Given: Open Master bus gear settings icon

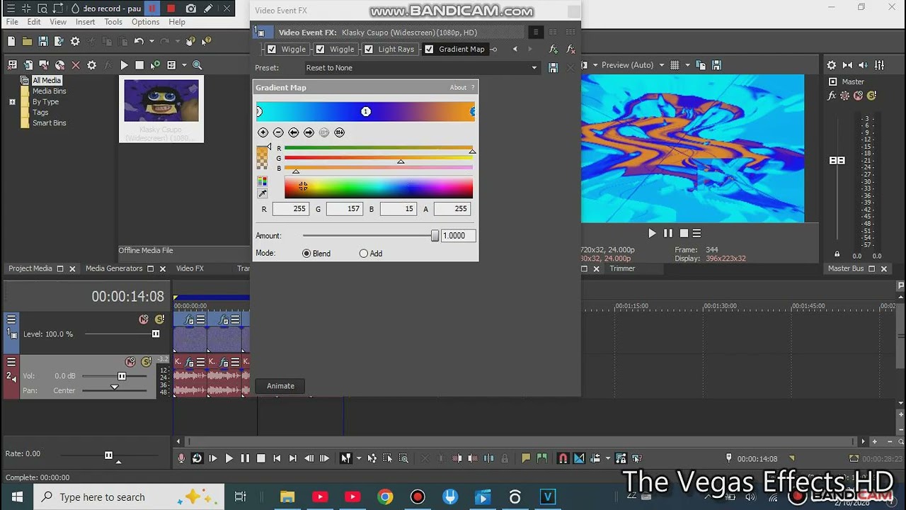Looking at the screenshot, I should point(831,65).
